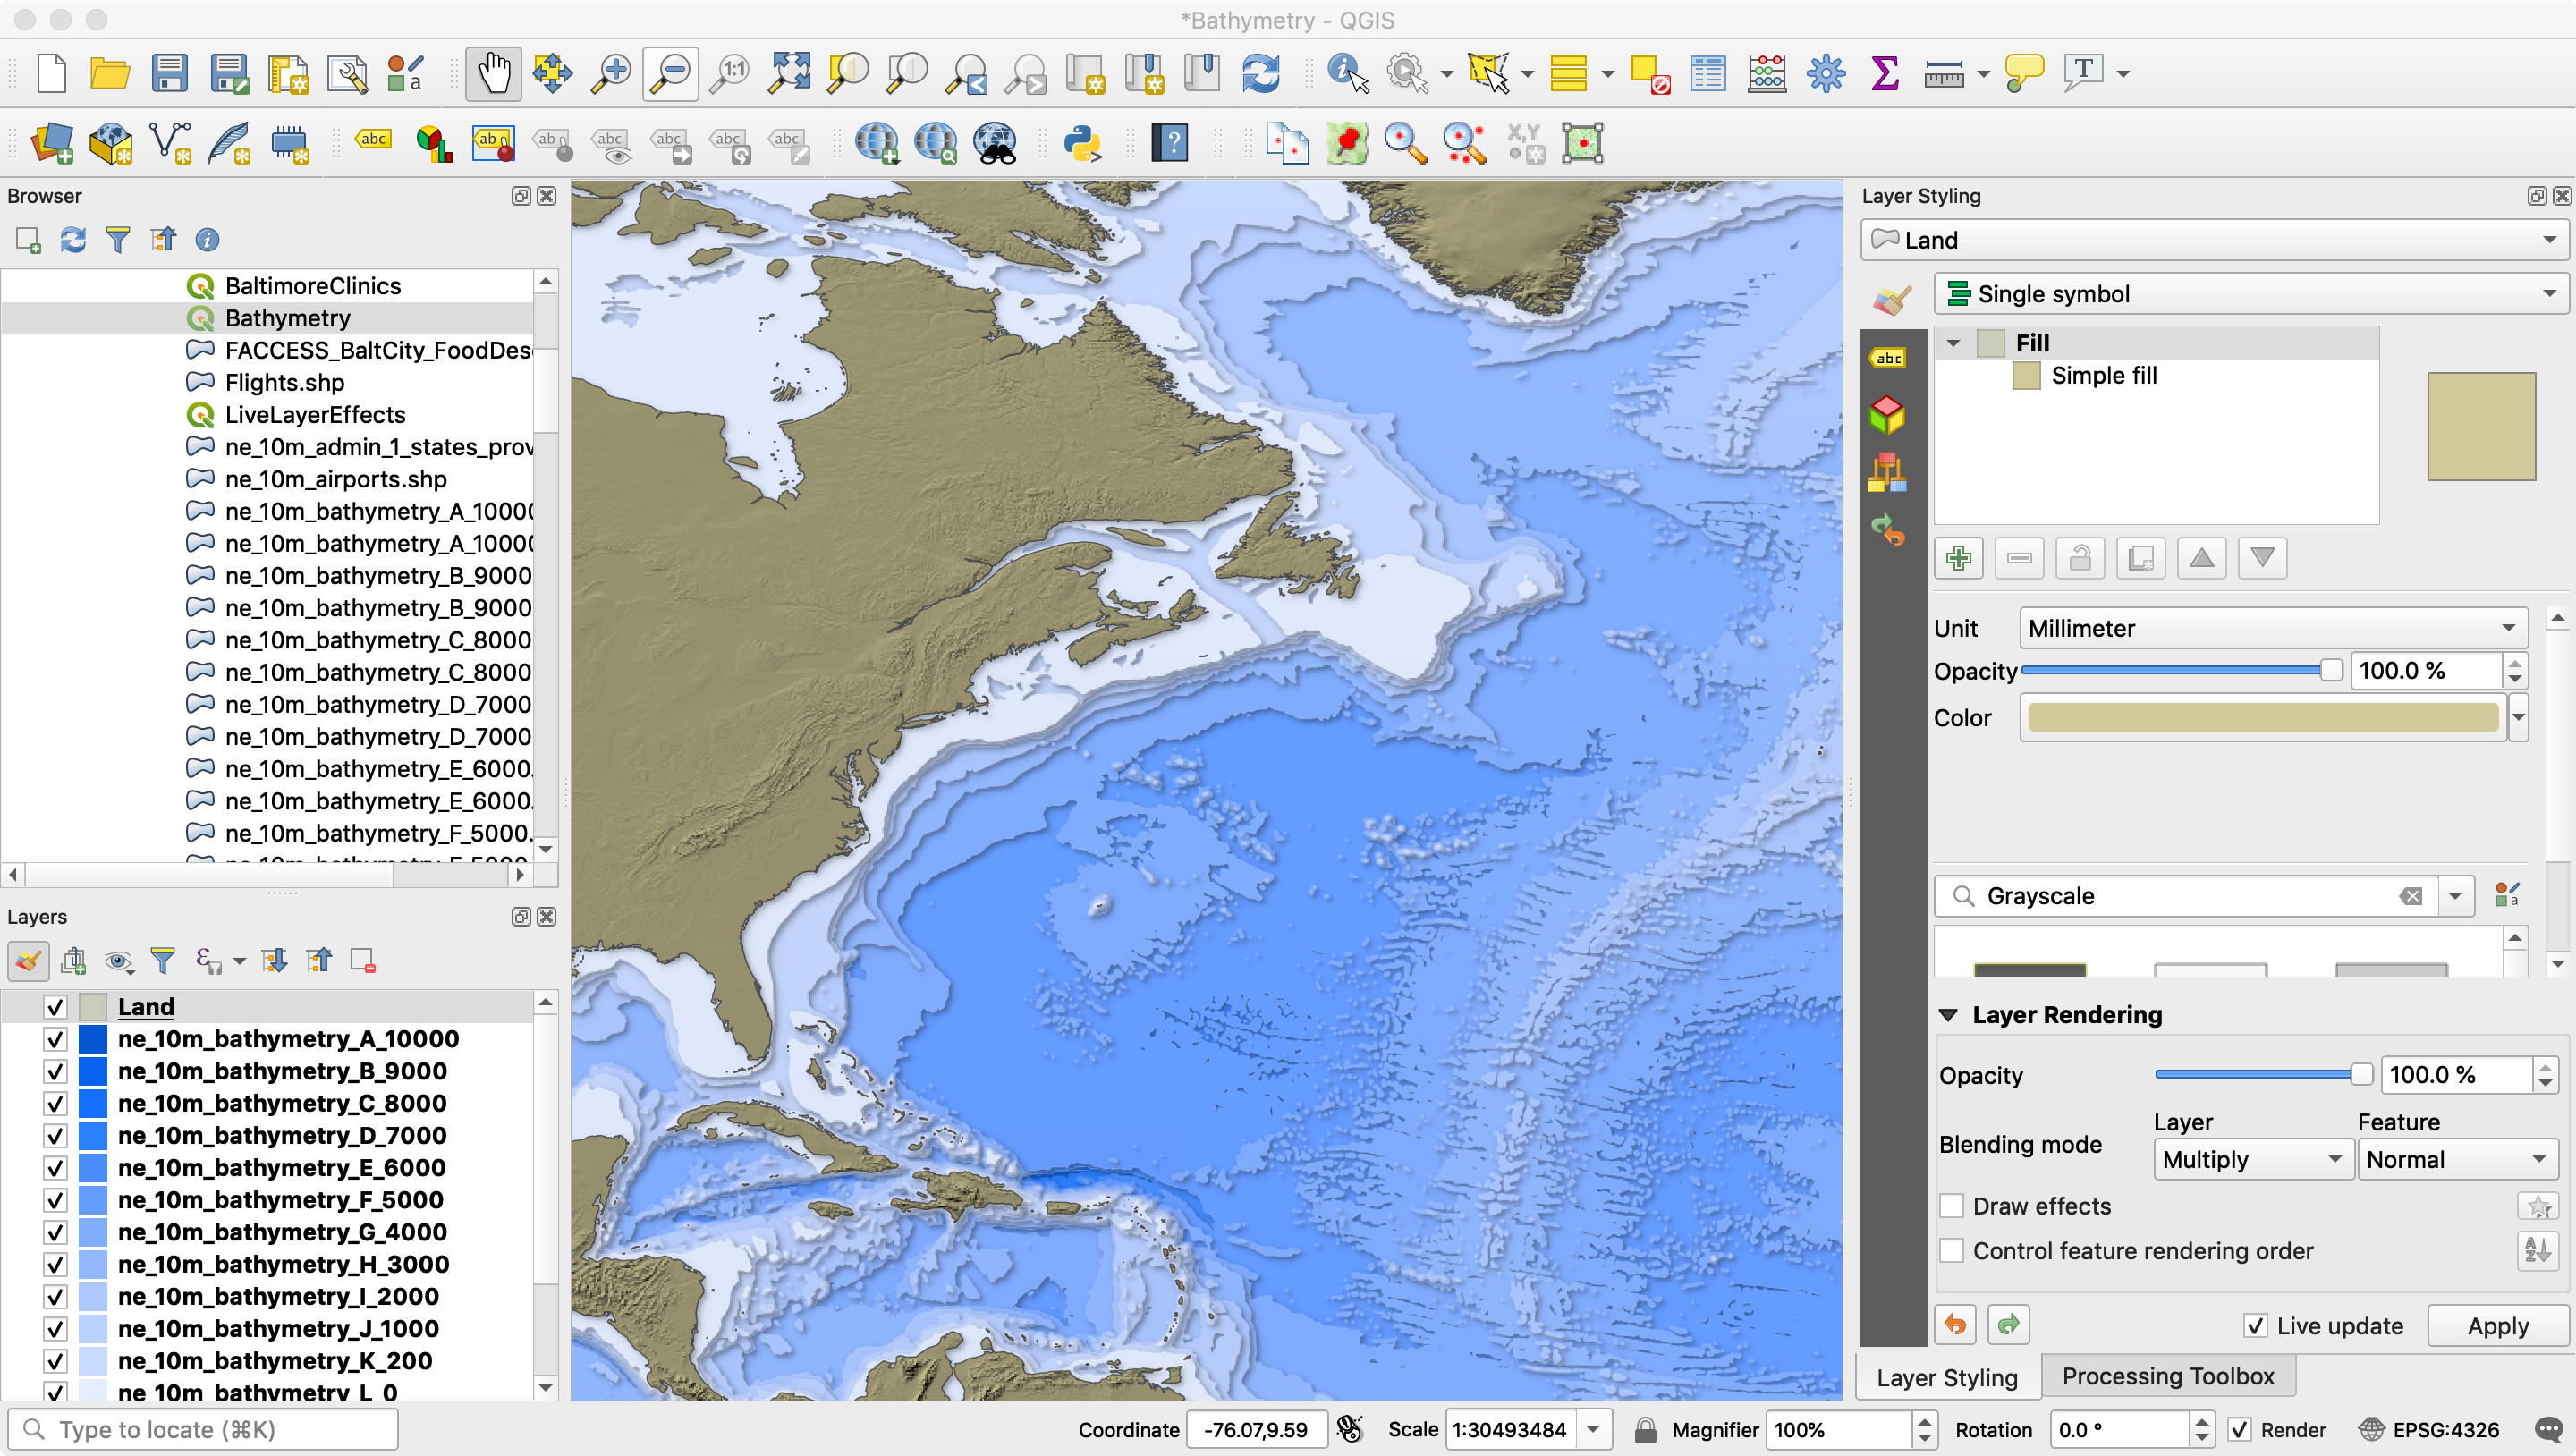Viewport: 2576px width, 1456px height.
Task: Click the Zoom Full extent icon
Action: [x=789, y=73]
